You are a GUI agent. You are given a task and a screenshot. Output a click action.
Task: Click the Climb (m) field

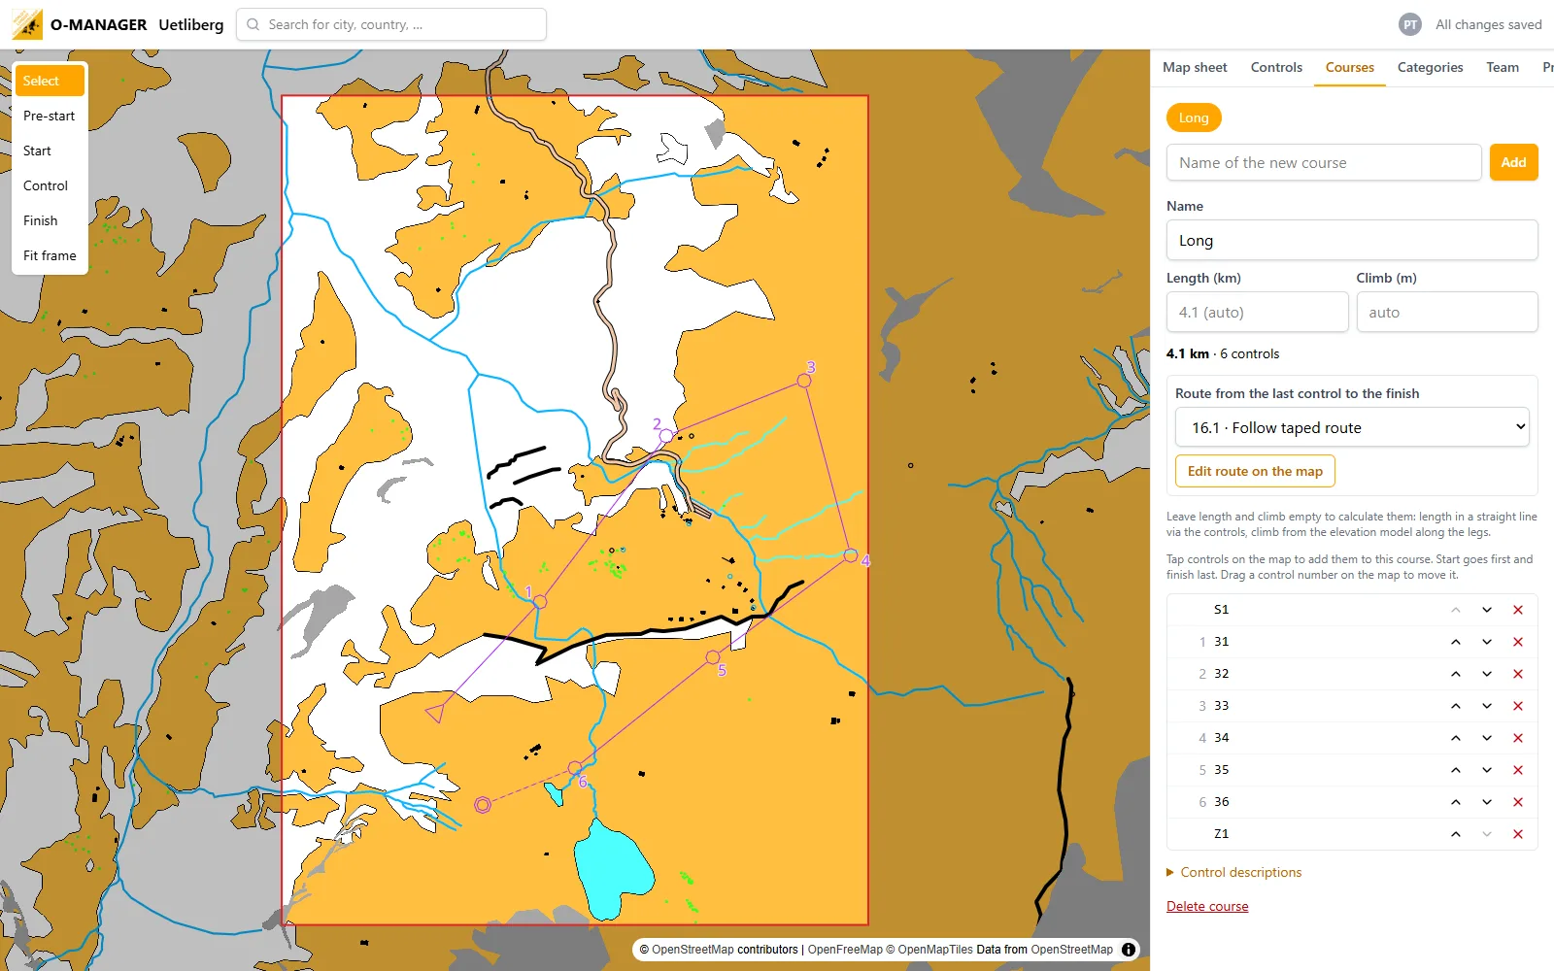[x=1447, y=312]
